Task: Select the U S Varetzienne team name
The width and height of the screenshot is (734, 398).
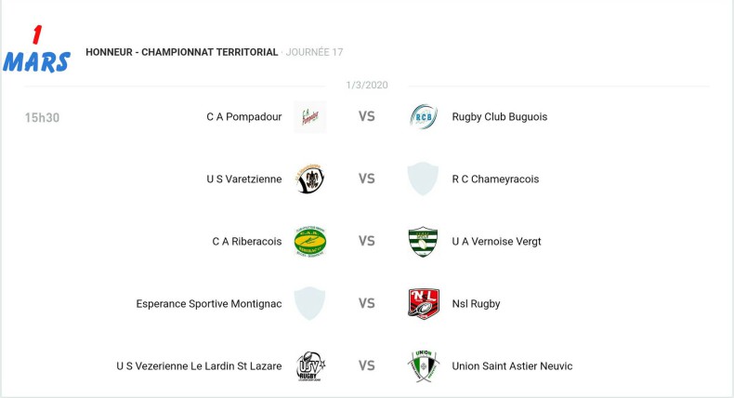Action: (x=243, y=179)
